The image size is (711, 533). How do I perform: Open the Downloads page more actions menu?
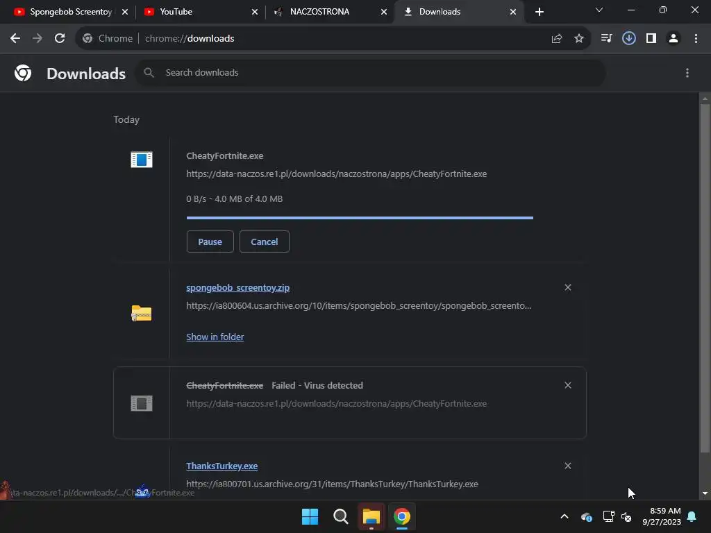[687, 73]
